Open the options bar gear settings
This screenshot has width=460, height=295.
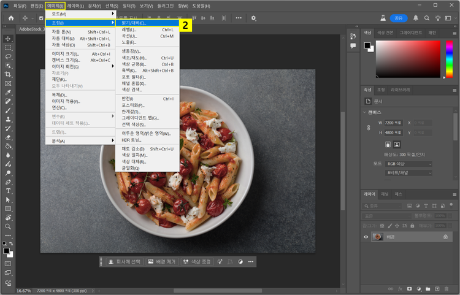[253, 18]
